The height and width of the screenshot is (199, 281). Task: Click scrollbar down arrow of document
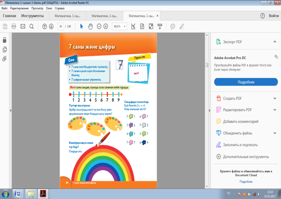click(x=207, y=186)
